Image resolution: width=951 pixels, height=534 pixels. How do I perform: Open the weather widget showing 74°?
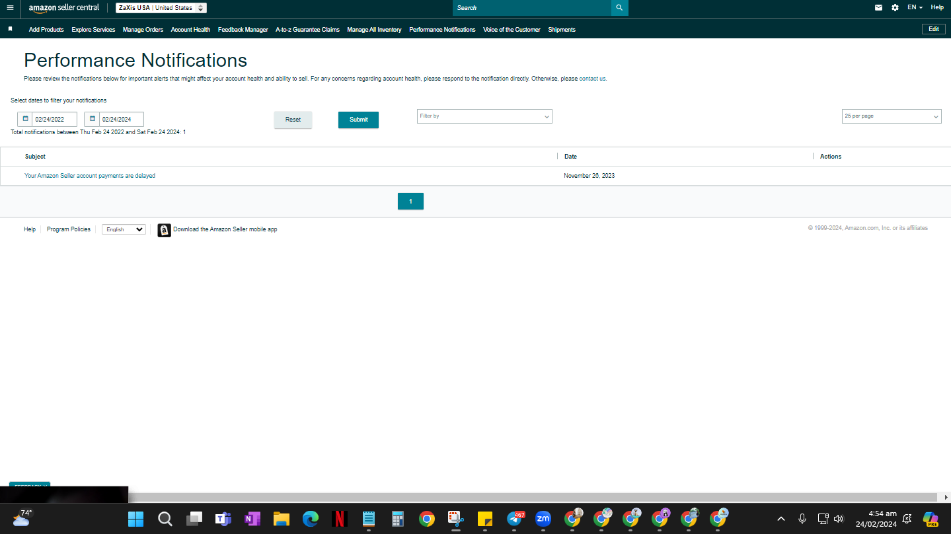[22, 517]
